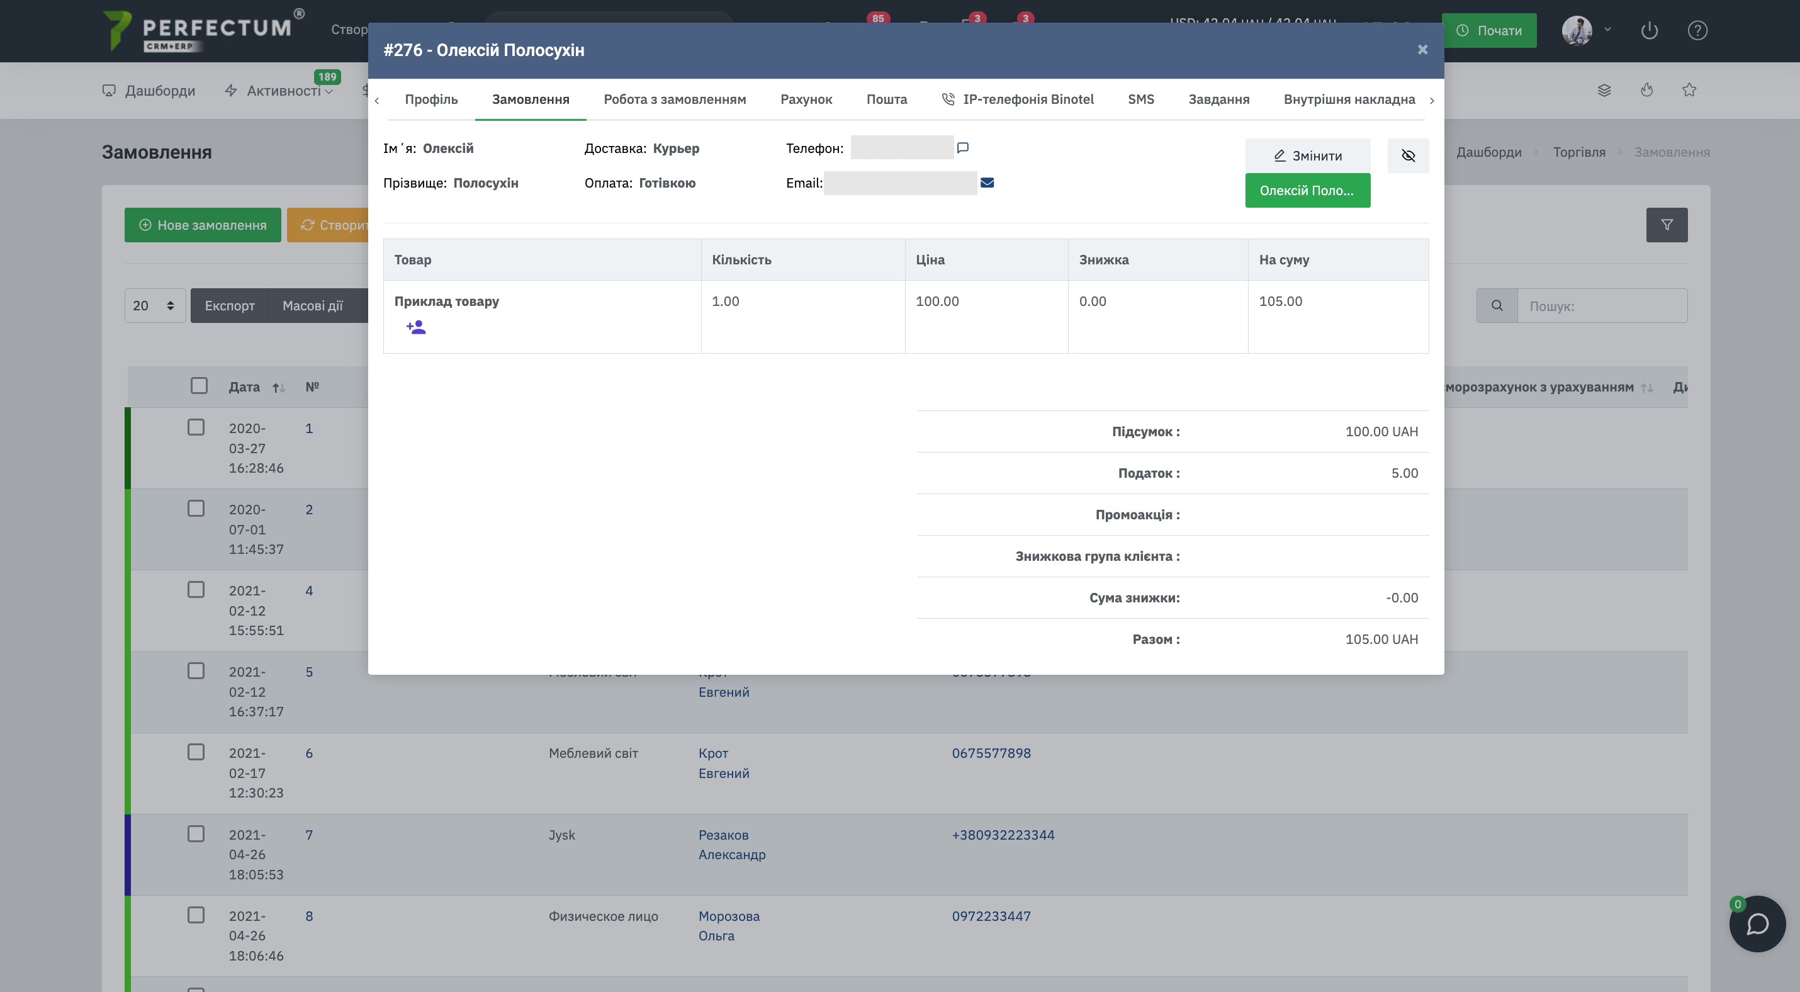The image size is (1800, 992).
Task: Switch to the Рахунок tab
Action: [x=806, y=99]
